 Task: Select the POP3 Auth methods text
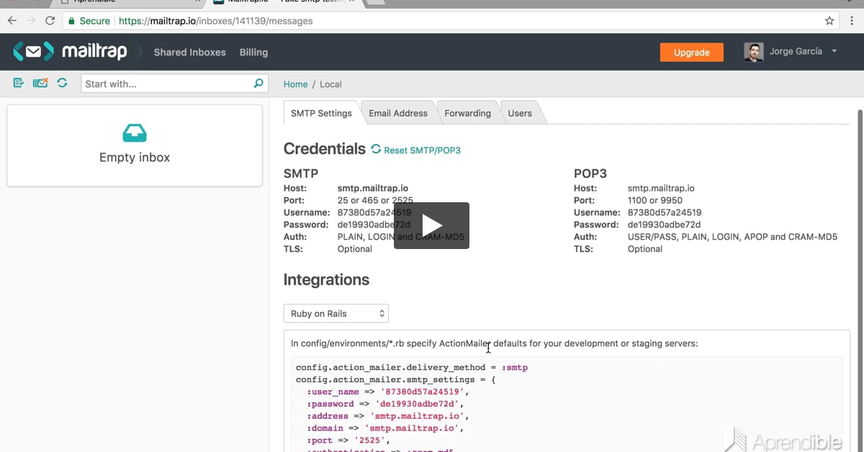tap(733, 237)
